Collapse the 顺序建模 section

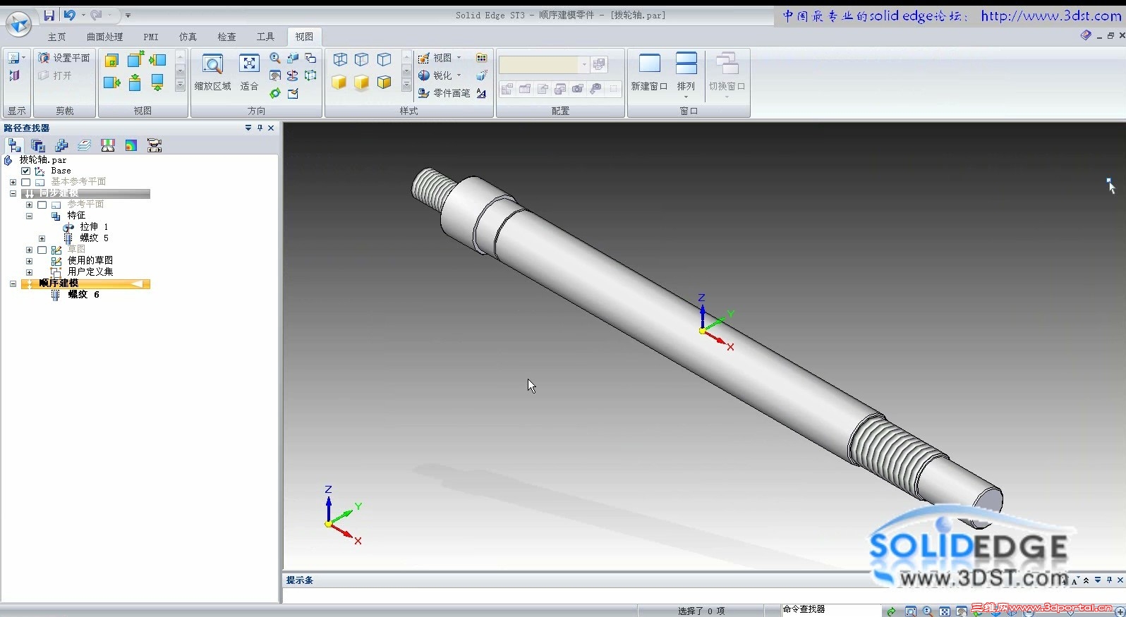(13, 283)
